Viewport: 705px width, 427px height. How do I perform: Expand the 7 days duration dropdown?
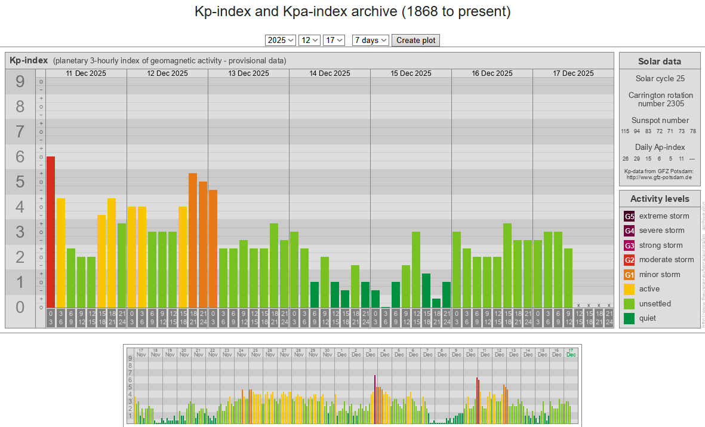(370, 40)
